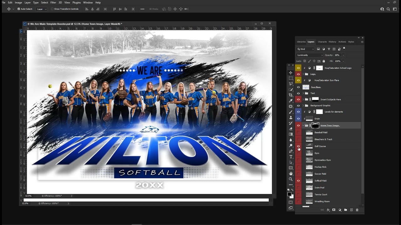Expand the Background Graphic group

(303, 106)
